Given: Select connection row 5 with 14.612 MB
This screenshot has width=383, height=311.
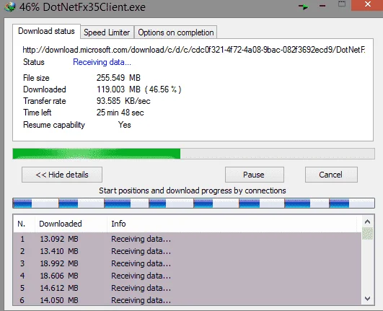Looking at the screenshot, I should coord(188,288).
